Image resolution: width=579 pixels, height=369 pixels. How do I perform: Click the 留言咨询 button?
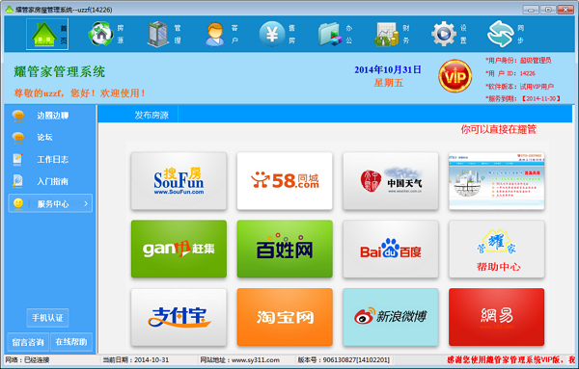(28, 342)
